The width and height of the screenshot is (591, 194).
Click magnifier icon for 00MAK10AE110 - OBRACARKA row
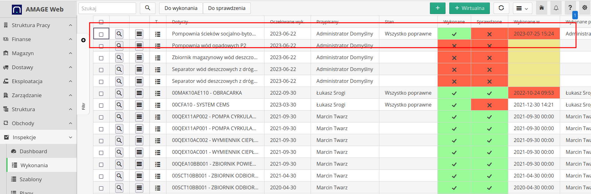[x=119, y=93]
